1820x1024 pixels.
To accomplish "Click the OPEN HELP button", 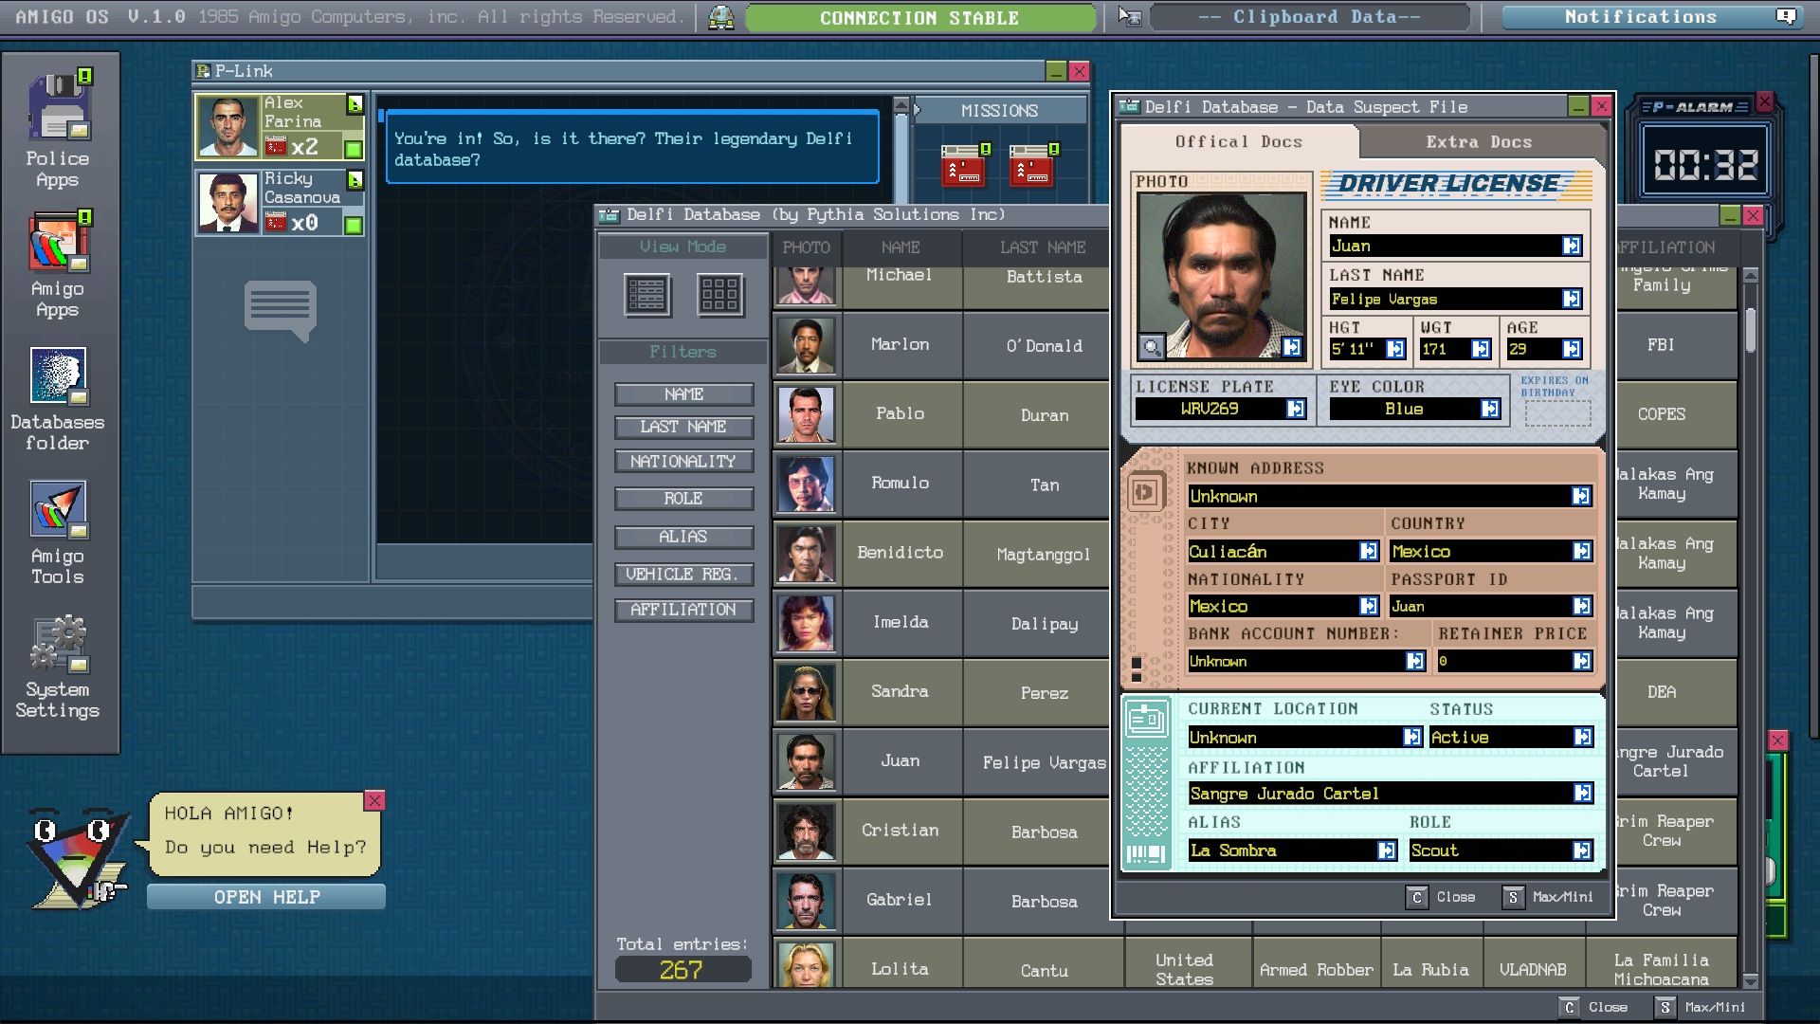I will point(266,895).
